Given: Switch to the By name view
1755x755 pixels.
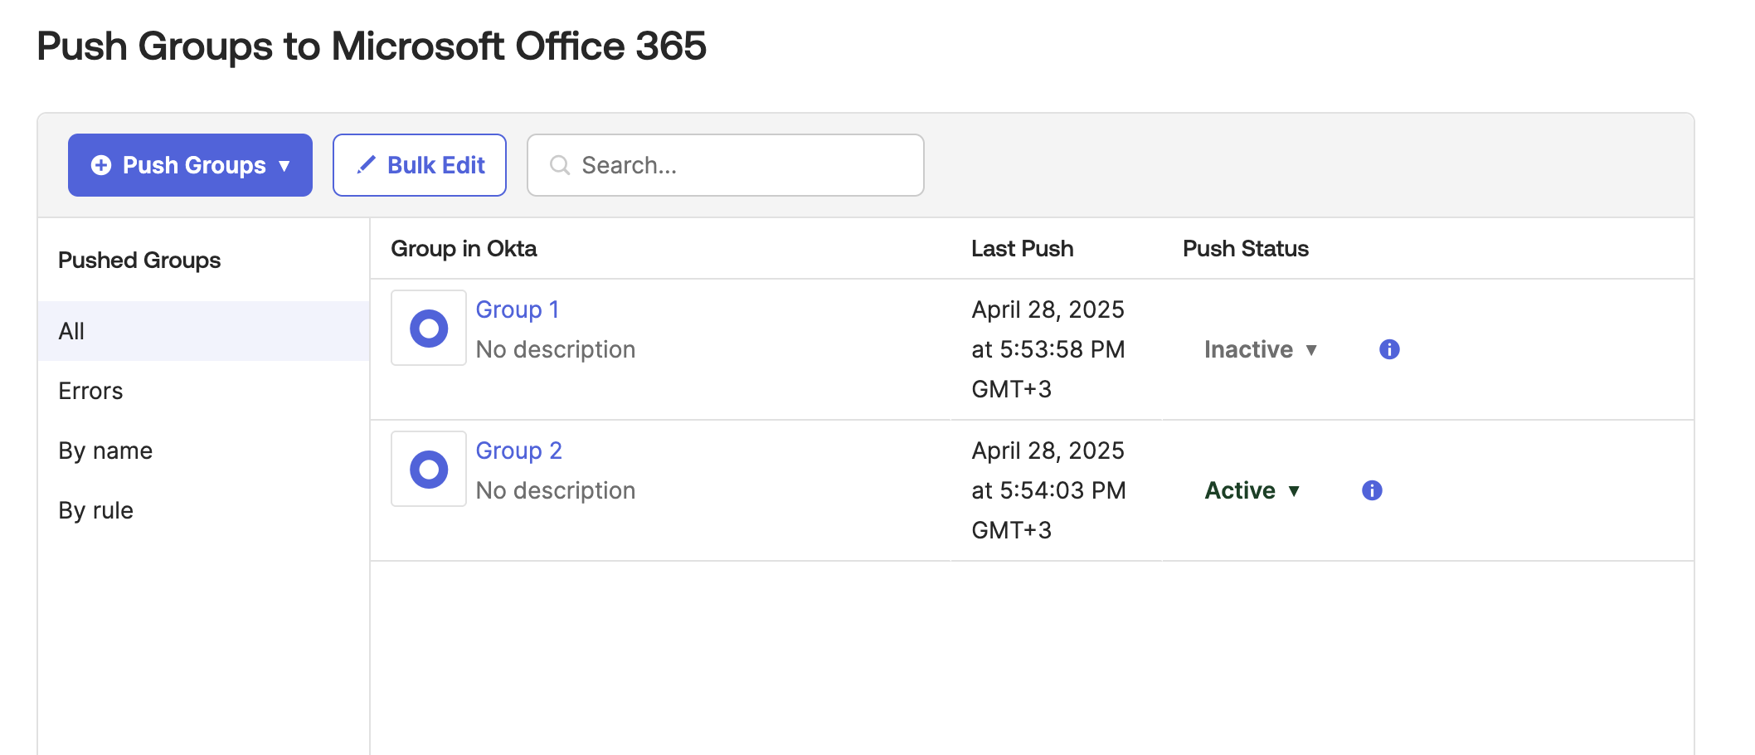Looking at the screenshot, I should pos(105,451).
